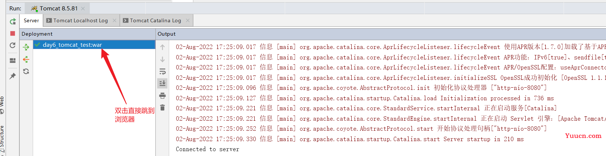
Task: Toggle soft-wrap in output console
Action: coord(162,71)
